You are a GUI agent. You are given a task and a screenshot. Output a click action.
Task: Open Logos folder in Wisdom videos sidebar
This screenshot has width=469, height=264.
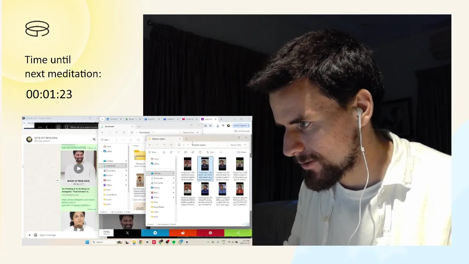[x=156, y=212]
